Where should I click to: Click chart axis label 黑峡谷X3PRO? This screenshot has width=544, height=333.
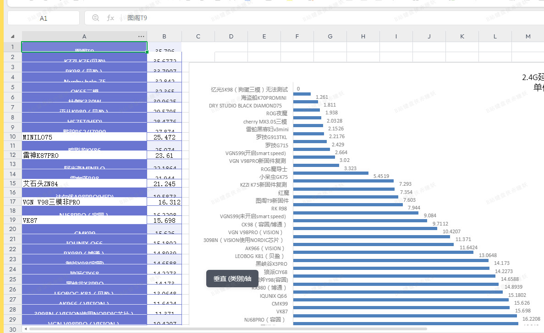click(x=271, y=264)
